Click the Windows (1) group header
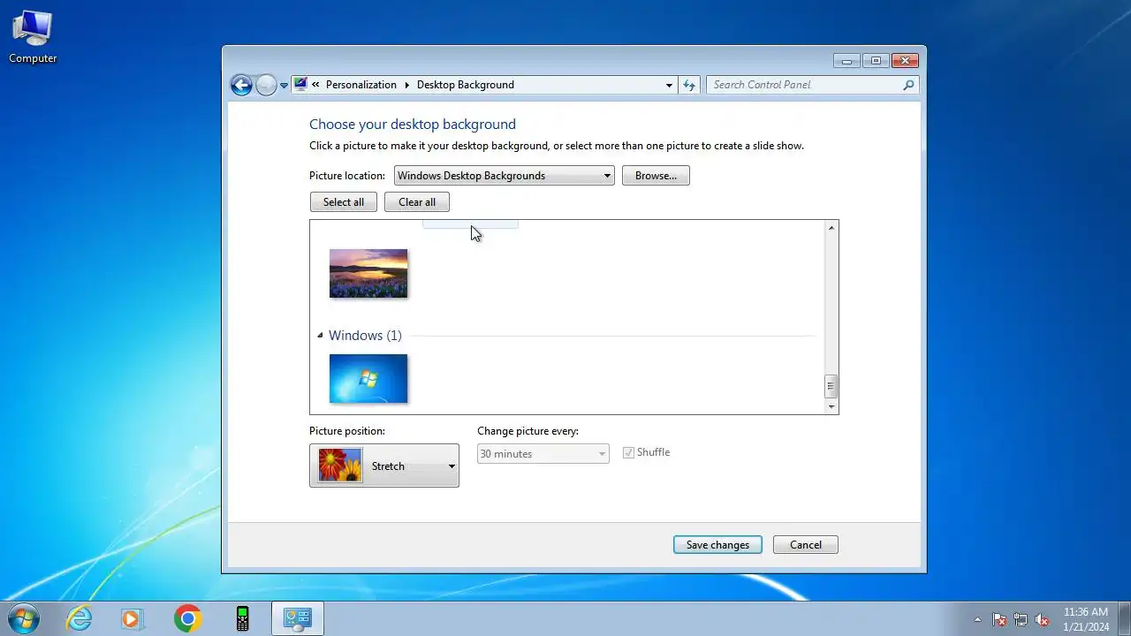The image size is (1131, 636). click(365, 336)
